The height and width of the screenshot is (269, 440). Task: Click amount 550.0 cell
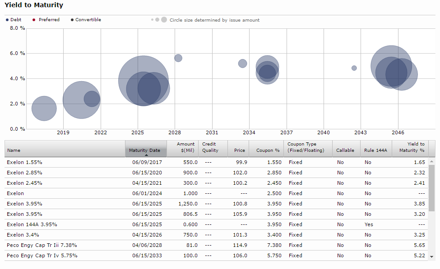point(190,162)
